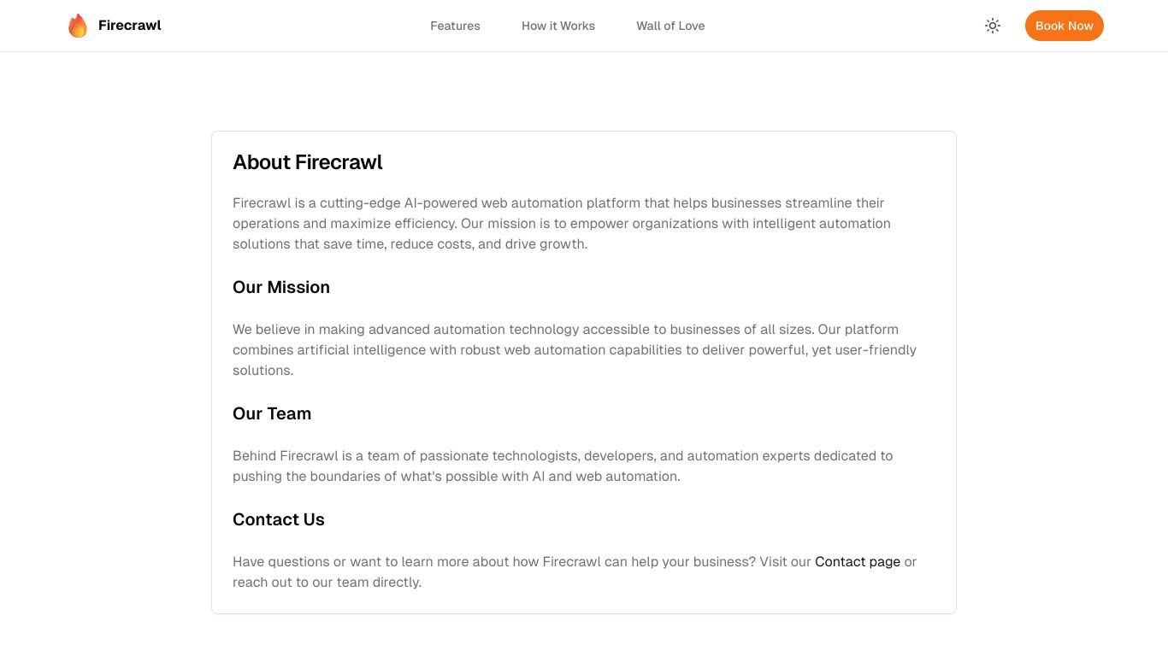
Task: Toggle the sun light/dark theme icon
Action: coord(993,26)
